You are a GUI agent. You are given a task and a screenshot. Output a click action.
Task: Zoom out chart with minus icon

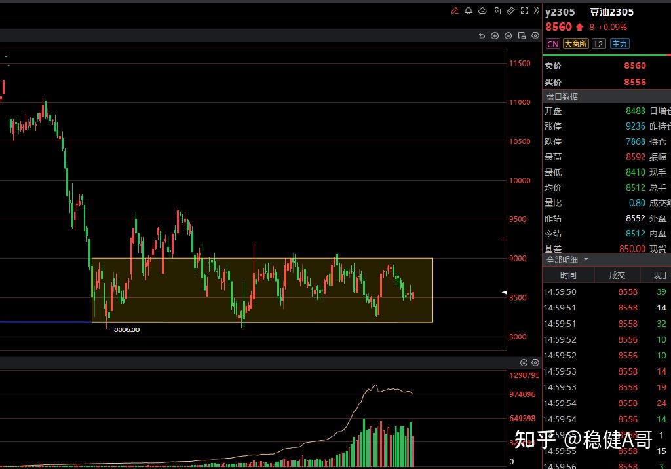coord(508,36)
